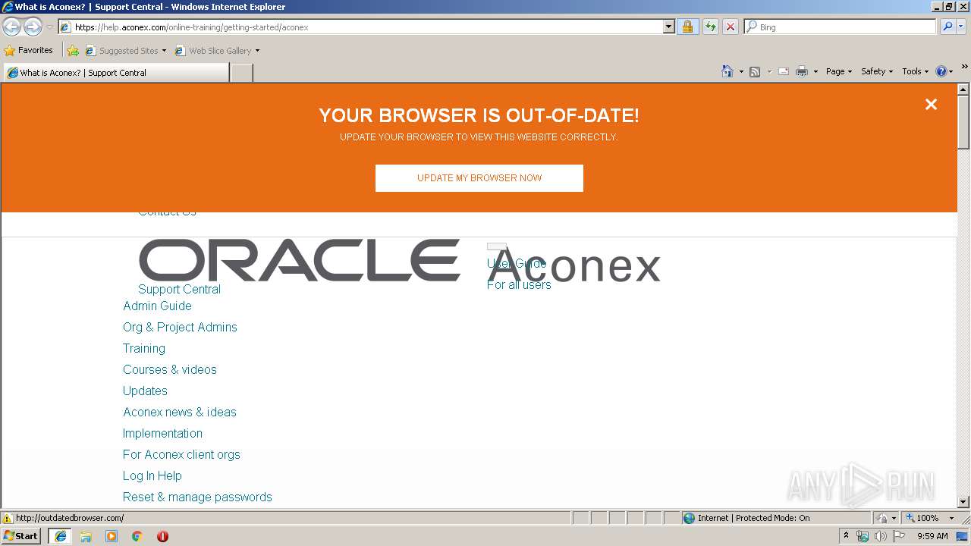Viewport: 971px width, 546px height.
Task: Open the Web Slice Gallery link
Action: pos(217,51)
